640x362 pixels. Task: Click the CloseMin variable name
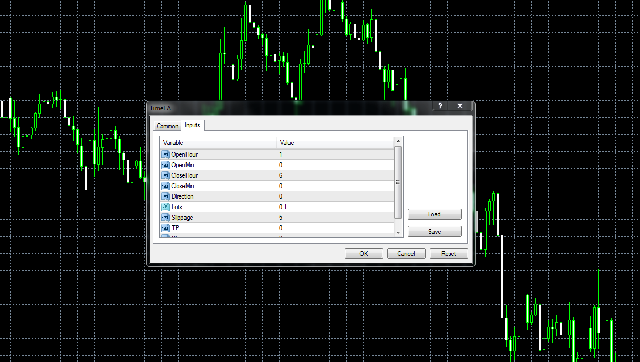pyautogui.click(x=183, y=186)
